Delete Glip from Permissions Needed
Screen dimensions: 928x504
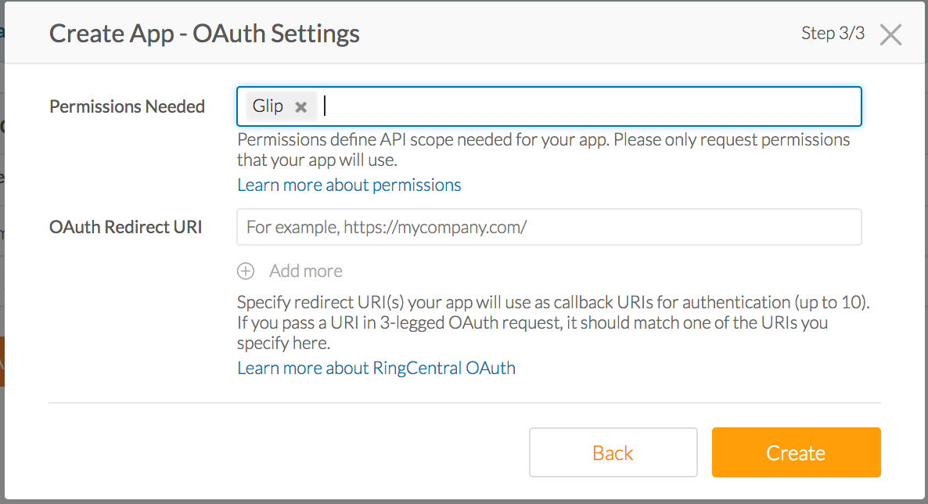(x=302, y=106)
